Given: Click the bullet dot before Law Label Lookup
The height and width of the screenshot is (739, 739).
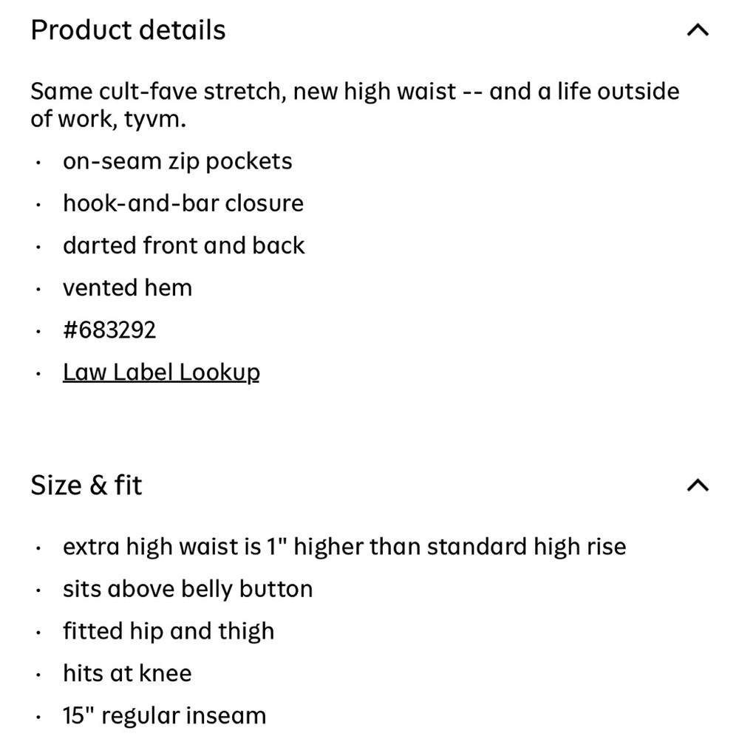Looking at the screenshot, I should (38, 374).
